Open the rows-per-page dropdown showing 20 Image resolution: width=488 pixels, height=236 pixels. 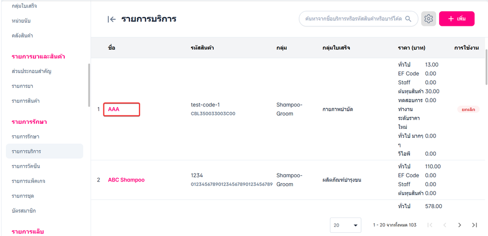click(x=345, y=225)
